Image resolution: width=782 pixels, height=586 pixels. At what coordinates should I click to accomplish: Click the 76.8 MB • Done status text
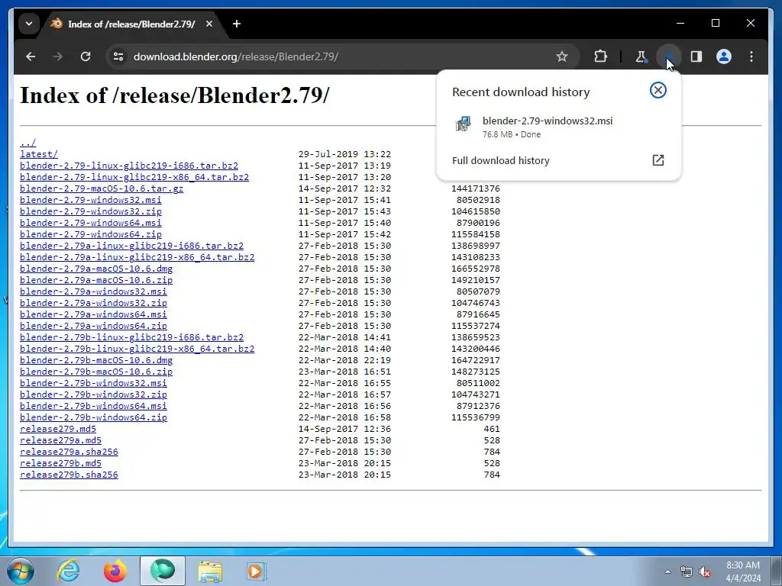512,134
